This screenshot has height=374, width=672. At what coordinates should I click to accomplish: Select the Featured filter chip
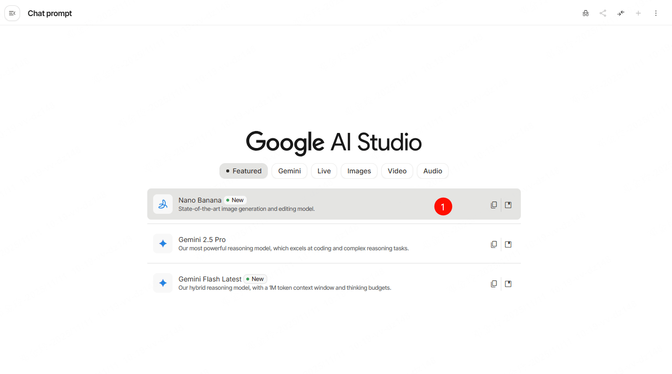click(x=243, y=171)
